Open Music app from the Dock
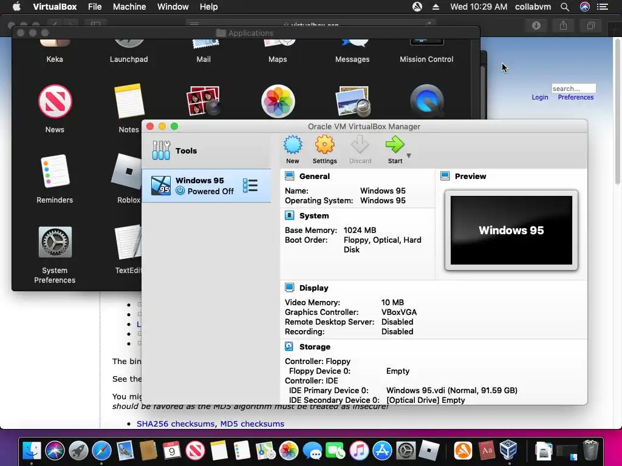The image size is (622, 466). click(x=359, y=451)
